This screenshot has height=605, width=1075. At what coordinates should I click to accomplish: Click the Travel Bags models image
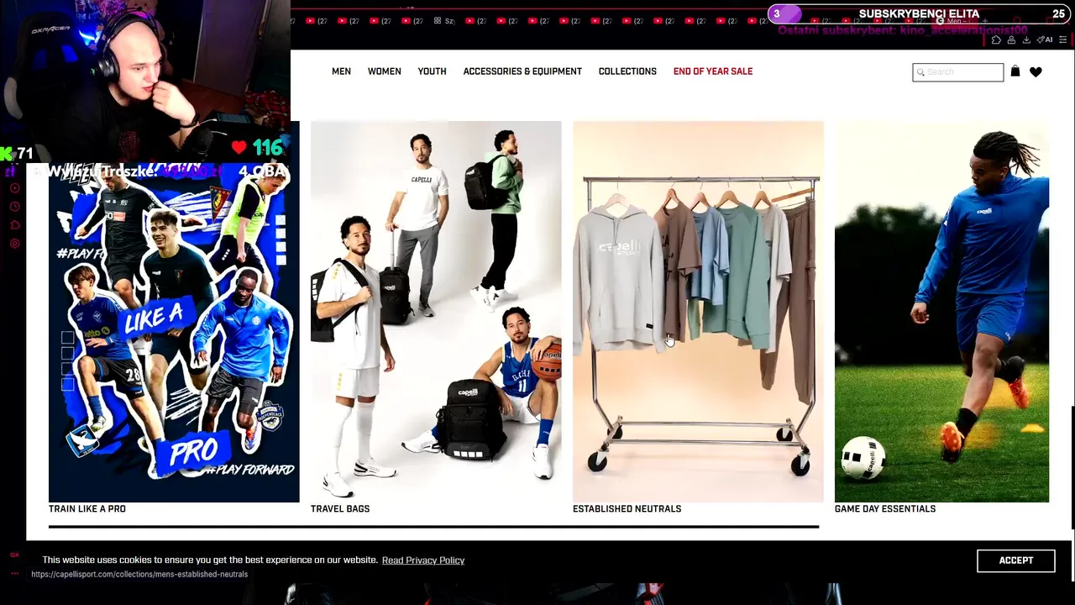436,312
